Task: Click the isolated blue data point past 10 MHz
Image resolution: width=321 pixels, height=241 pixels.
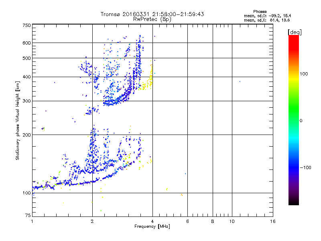Action: click(240, 82)
